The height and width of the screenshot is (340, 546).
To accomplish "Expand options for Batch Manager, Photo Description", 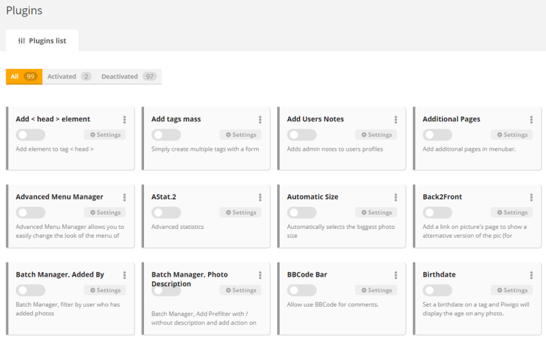I will 260,275.
